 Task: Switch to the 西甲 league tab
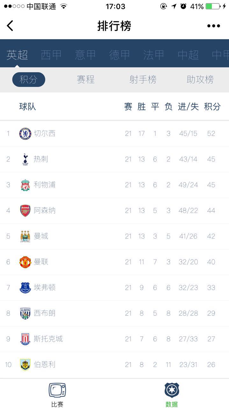tap(51, 55)
